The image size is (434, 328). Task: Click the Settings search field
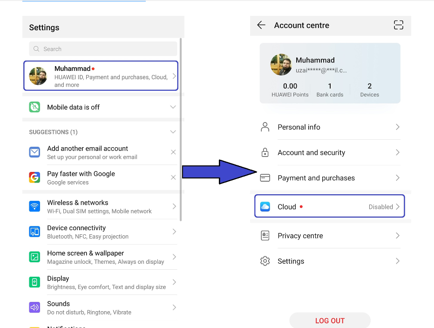[x=103, y=49]
